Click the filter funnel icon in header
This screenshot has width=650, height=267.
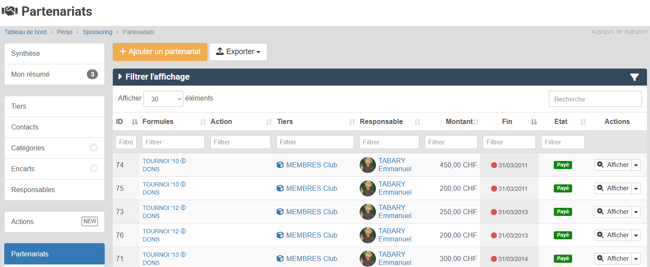(634, 77)
